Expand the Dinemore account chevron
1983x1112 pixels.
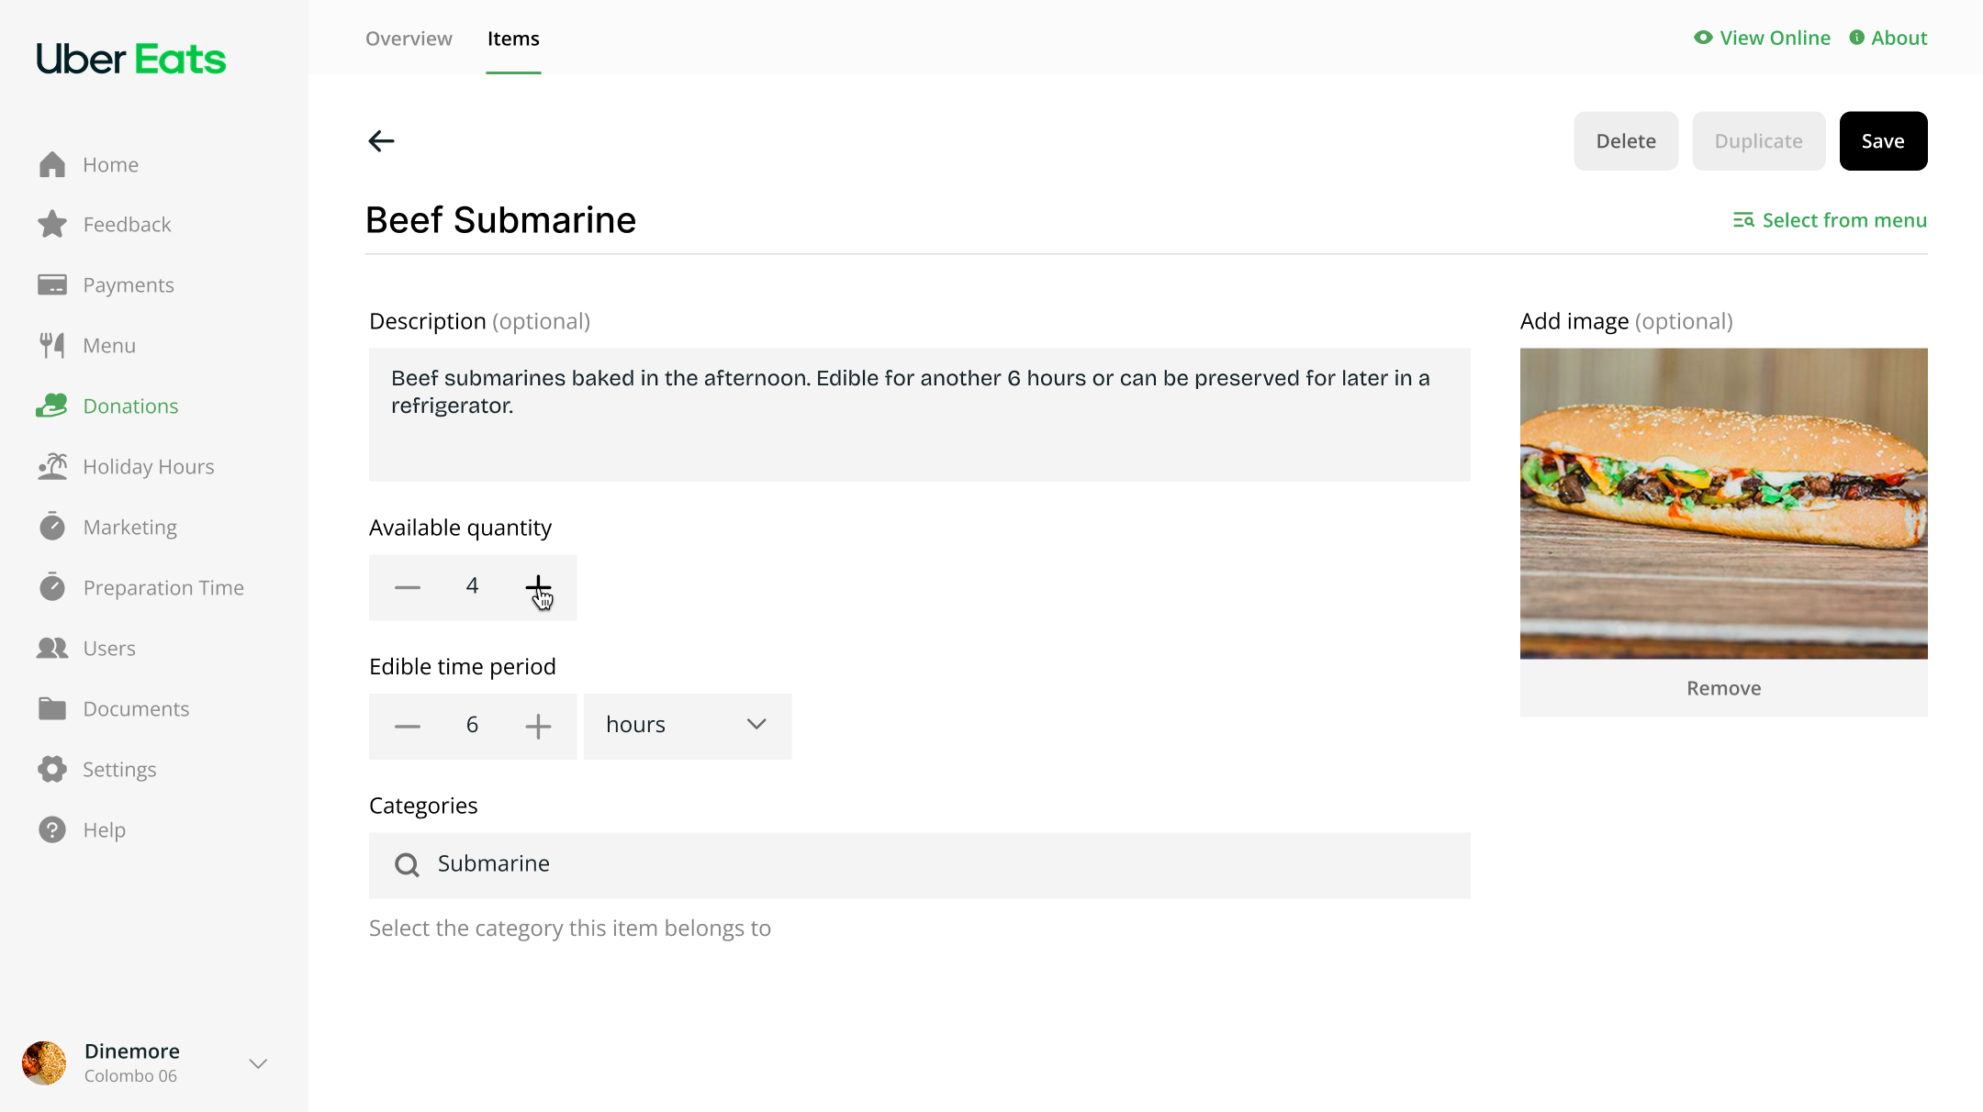pos(258,1062)
